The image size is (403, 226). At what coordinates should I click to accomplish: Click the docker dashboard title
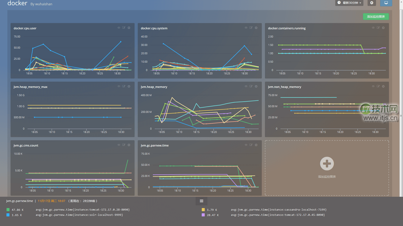point(17,3)
